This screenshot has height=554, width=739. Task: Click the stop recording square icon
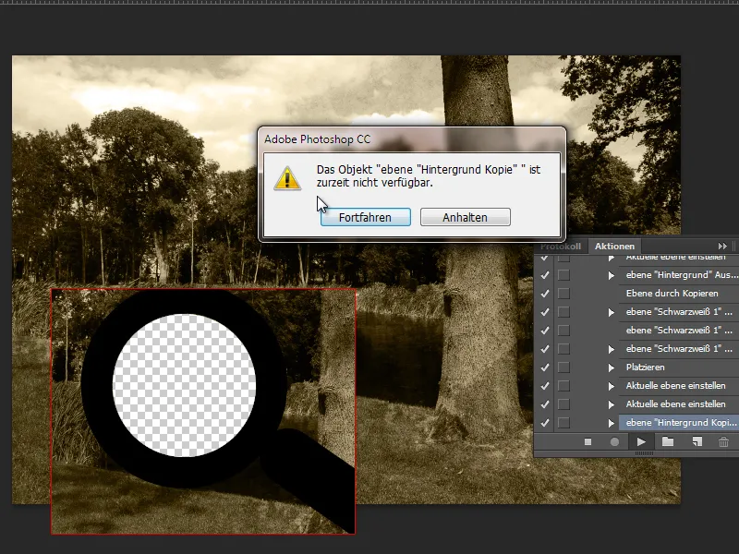point(588,442)
